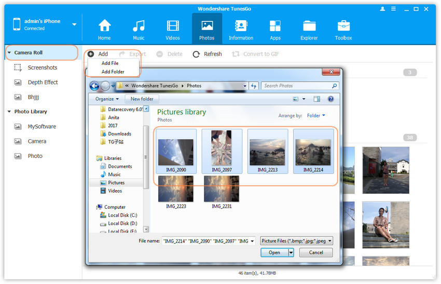Screen dimensions: 441x284
Task: Click the Refresh toolbar icon
Action: pyautogui.click(x=196, y=54)
